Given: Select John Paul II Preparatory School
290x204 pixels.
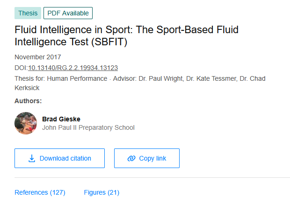Looking at the screenshot, I should click(88, 127).
